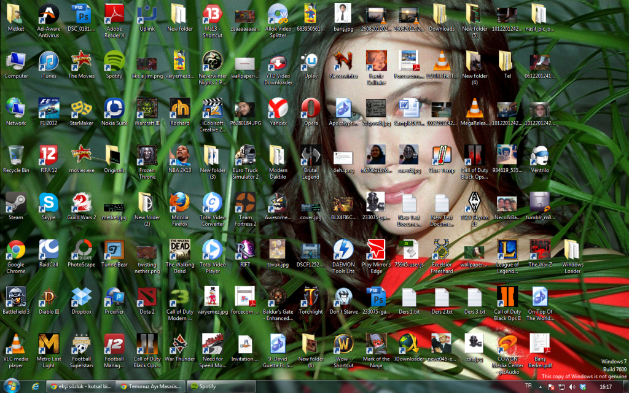
Task: Open the Computer icon
Action: coord(15,61)
